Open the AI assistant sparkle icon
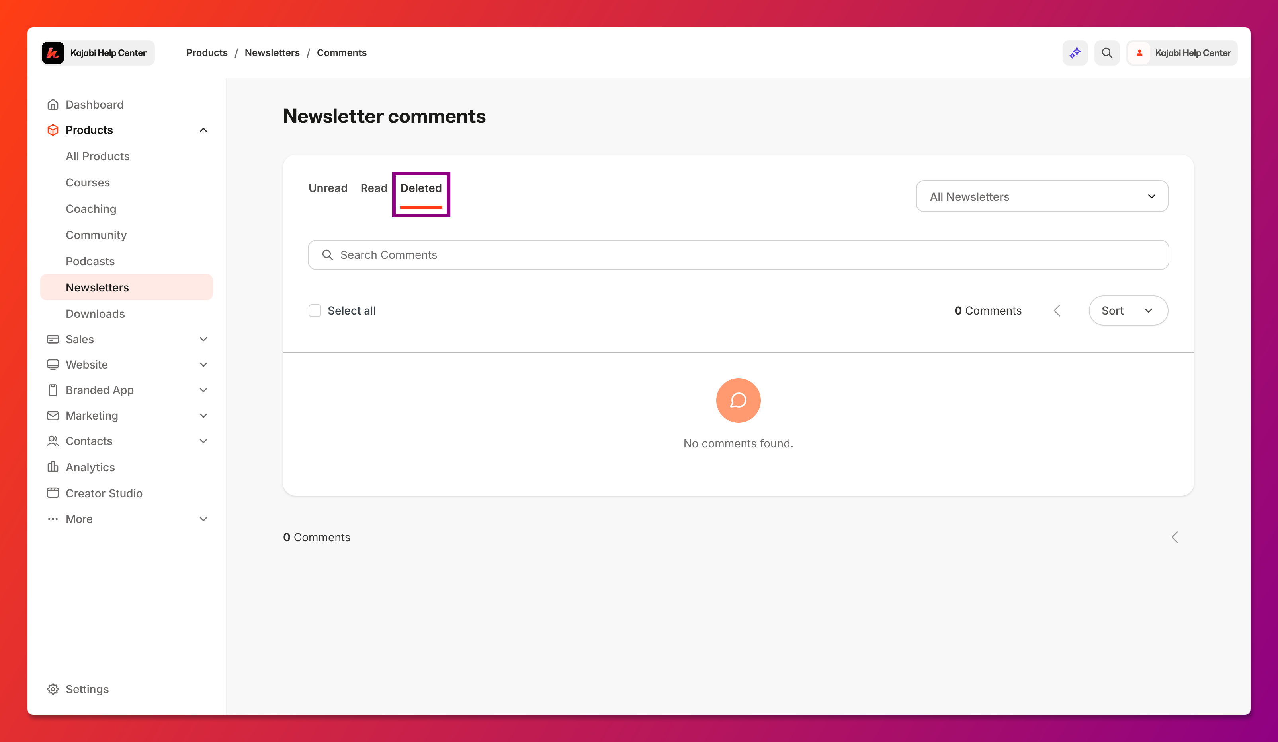Image resolution: width=1278 pixels, height=742 pixels. pos(1075,52)
